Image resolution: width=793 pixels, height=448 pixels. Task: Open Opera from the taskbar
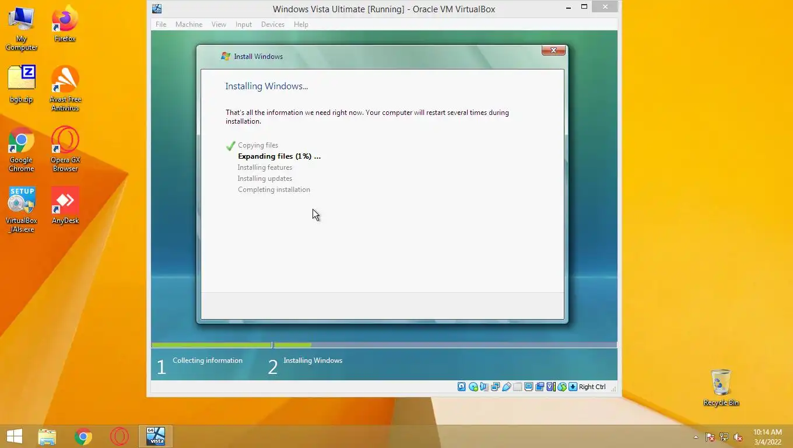point(120,436)
